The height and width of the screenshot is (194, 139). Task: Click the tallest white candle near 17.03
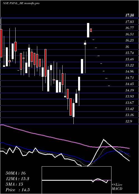coord(88,30)
